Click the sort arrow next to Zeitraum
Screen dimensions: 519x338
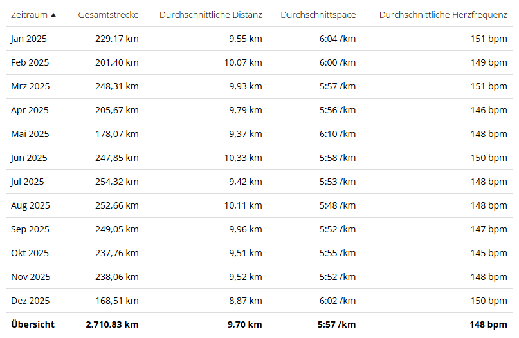(x=53, y=15)
